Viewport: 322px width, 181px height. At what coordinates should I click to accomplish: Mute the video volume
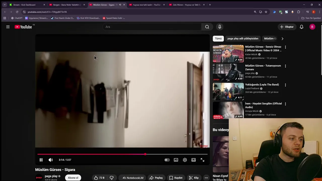[51, 160]
